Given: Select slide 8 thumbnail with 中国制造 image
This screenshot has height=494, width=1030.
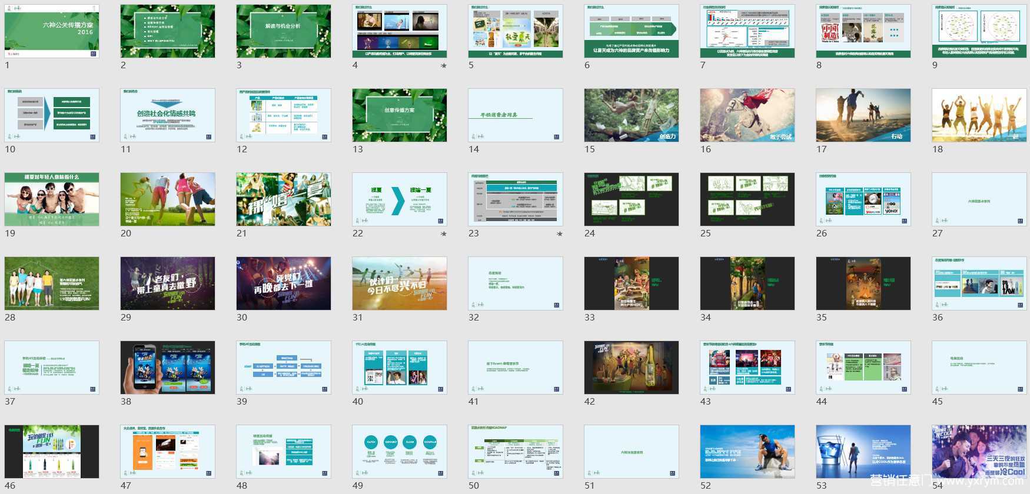Looking at the screenshot, I should [863, 31].
